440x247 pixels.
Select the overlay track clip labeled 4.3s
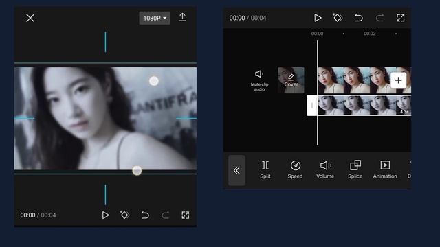click(364, 105)
